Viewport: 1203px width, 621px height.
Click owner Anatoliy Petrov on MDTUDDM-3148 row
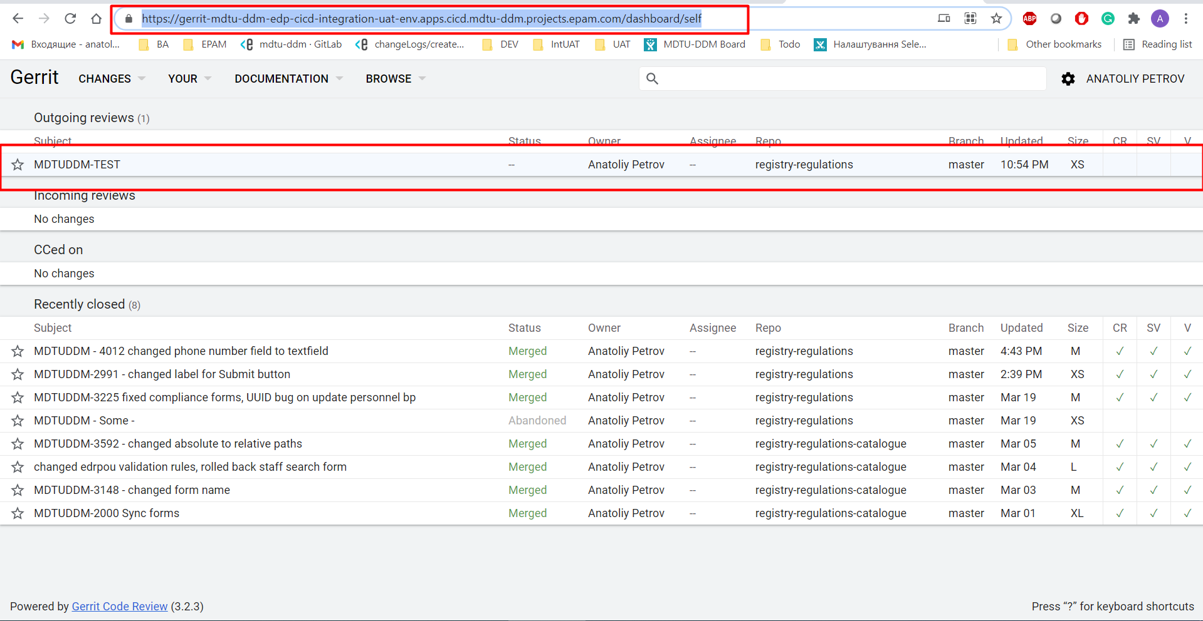(x=626, y=490)
